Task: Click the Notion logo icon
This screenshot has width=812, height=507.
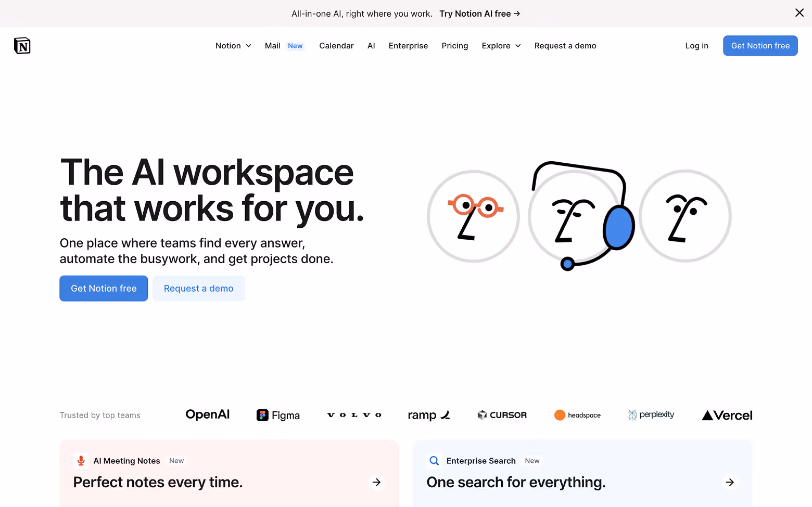Action: point(22,45)
